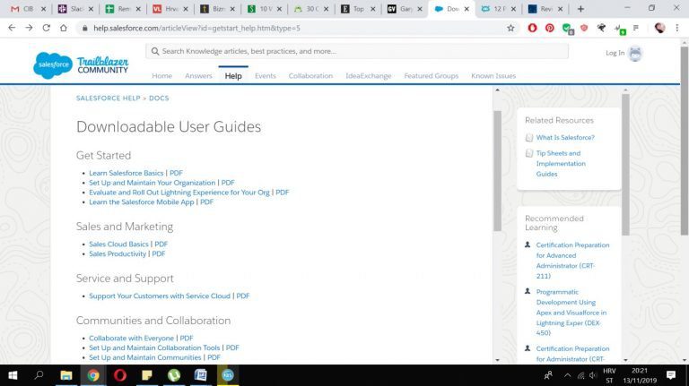
Task: Click SALESFORCE HELP breadcrumb
Action: (108, 99)
